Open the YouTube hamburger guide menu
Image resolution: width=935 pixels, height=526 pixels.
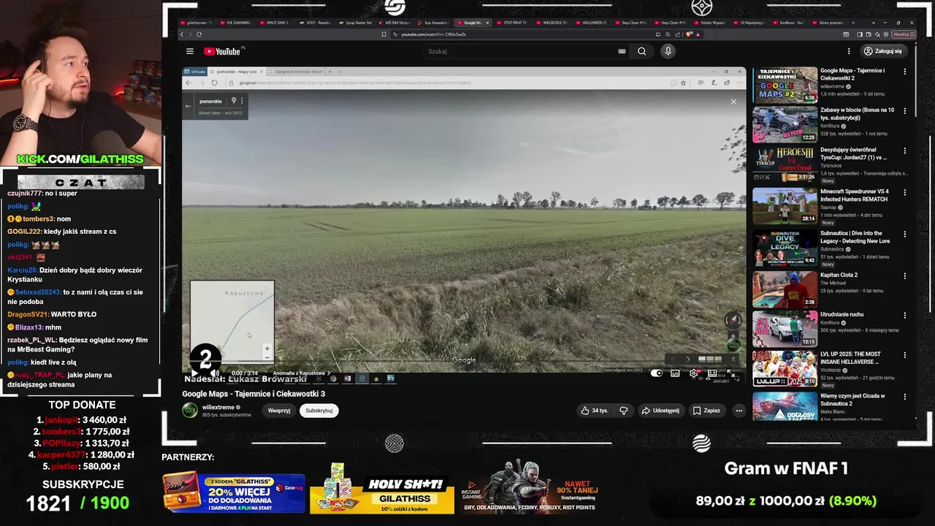tap(190, 51)
